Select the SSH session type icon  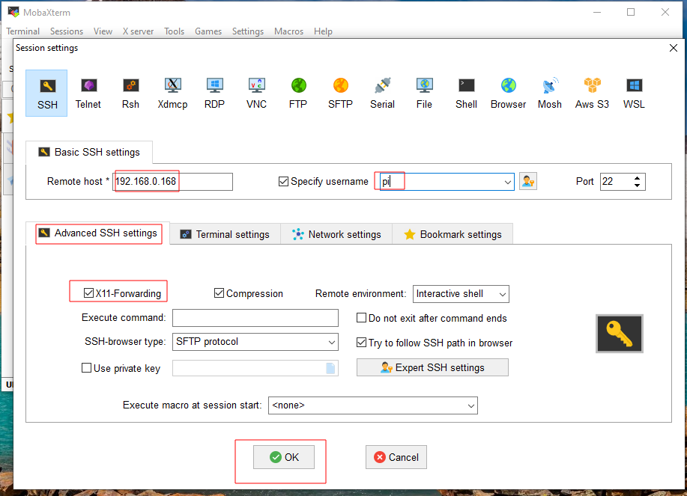pos(46,94)
